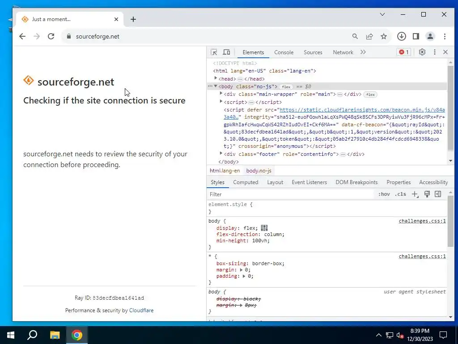Open the Chrome three-dot menu
Image resolution: width=458 pixels, height=344 pixels.
(445, 36)
